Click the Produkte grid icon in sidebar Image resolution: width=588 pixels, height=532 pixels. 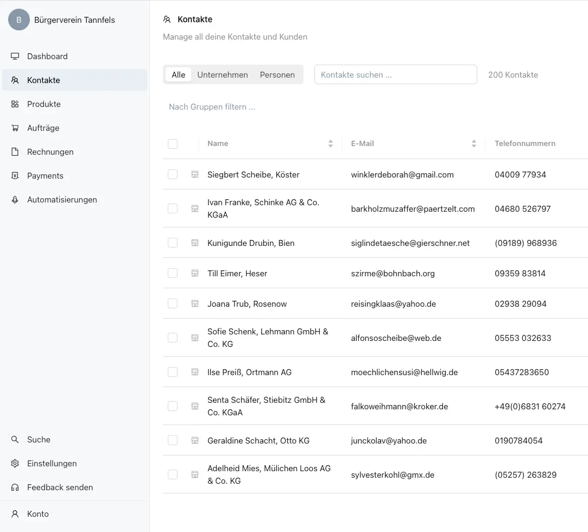pyautogui.click(x=15, y=104)
